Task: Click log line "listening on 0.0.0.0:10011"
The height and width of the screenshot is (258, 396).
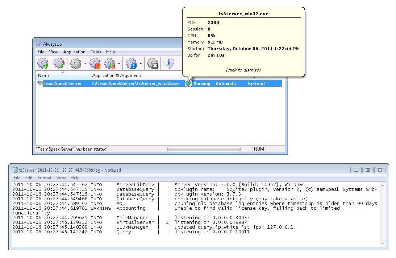Action: [131, 232]
